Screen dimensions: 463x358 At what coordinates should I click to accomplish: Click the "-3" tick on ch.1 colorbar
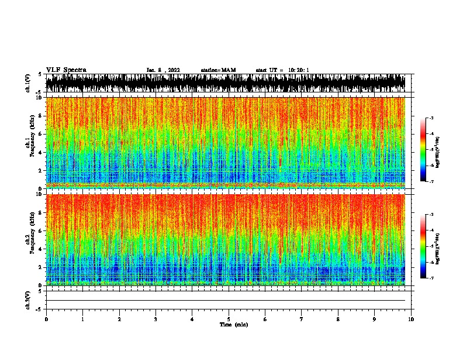tap(431, 118)
